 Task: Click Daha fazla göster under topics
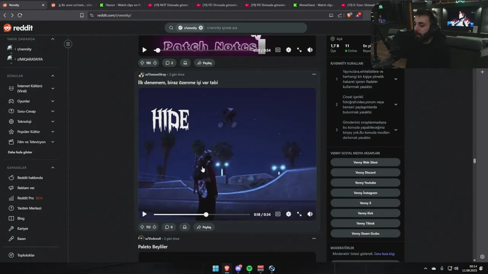[20, 152]
